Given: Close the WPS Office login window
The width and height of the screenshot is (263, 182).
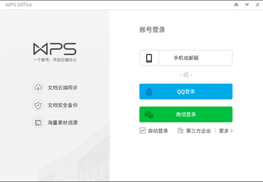Looking at the screenshot, I should pyautogui.click(x=257, y=5).
